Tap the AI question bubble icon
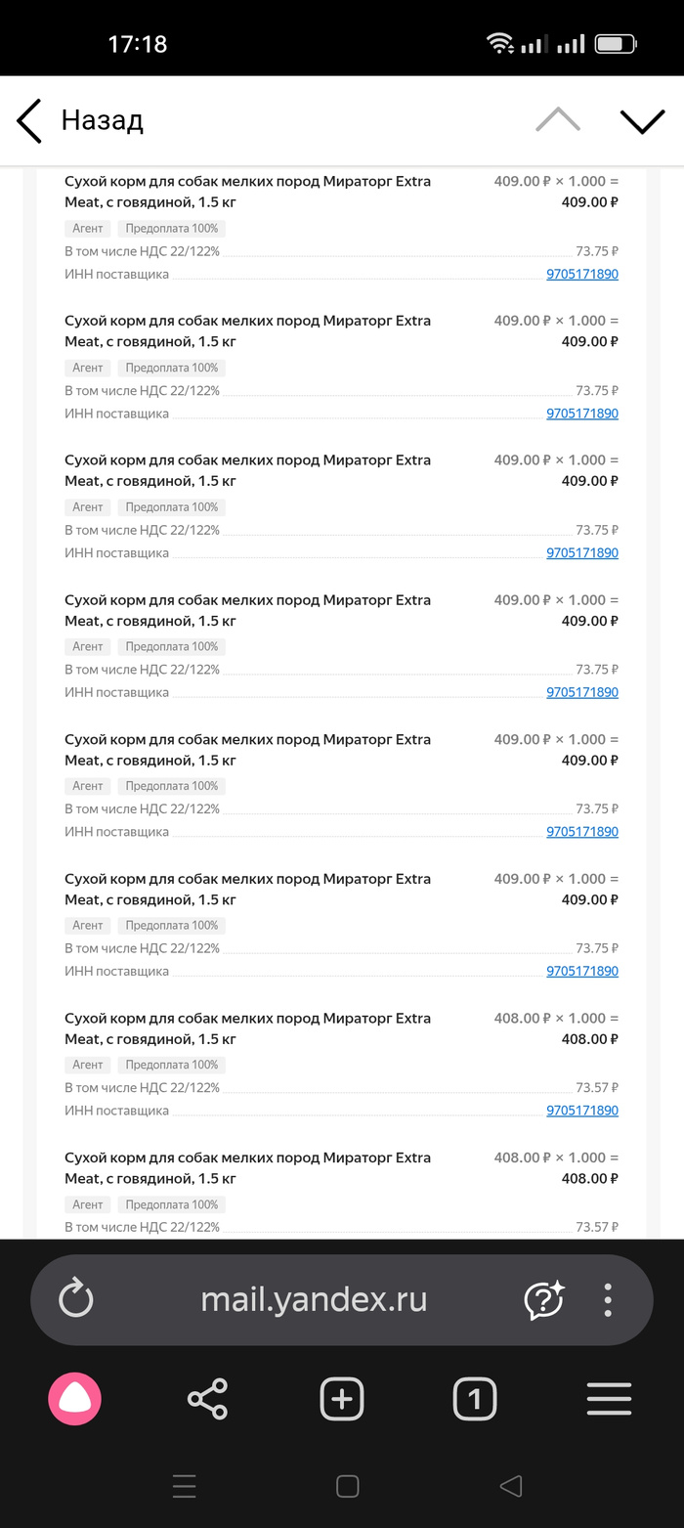The image size is (684, 1528). [x=544, y=1299]
